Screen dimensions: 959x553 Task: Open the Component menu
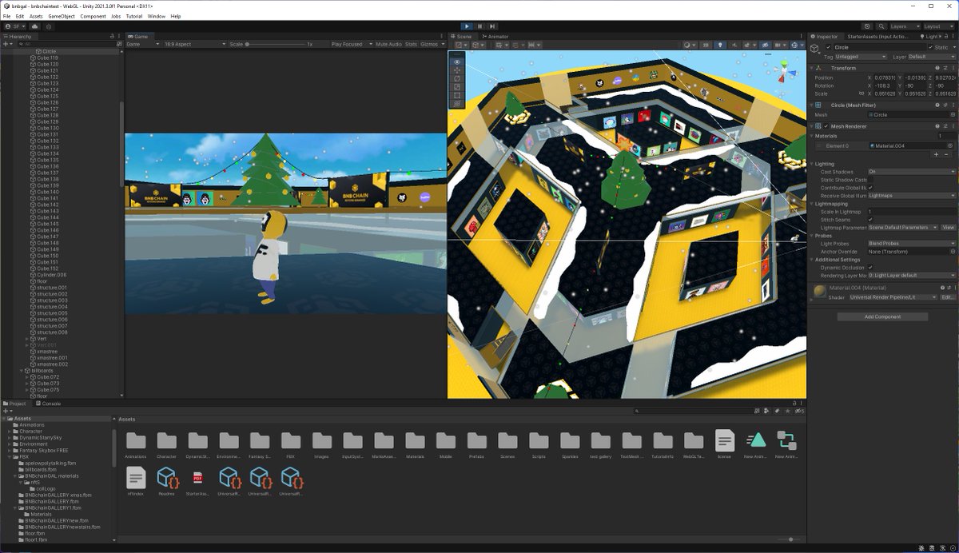coord(93,16)
